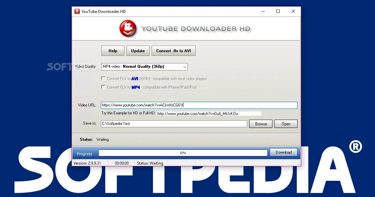Viewport: 375px width, 197px height.
Task: Click the bold Status: label above the progress bar
Action: [86, 139]
